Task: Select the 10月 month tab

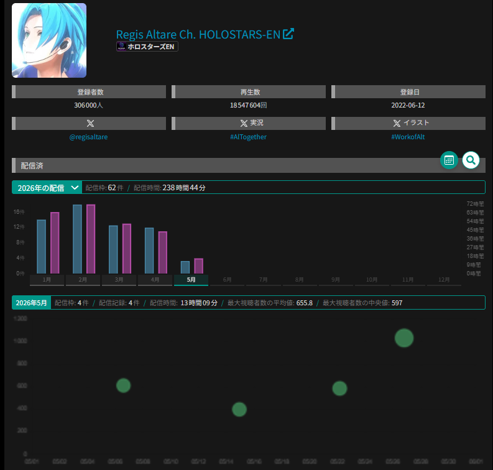Action: (x=372, y=280)
